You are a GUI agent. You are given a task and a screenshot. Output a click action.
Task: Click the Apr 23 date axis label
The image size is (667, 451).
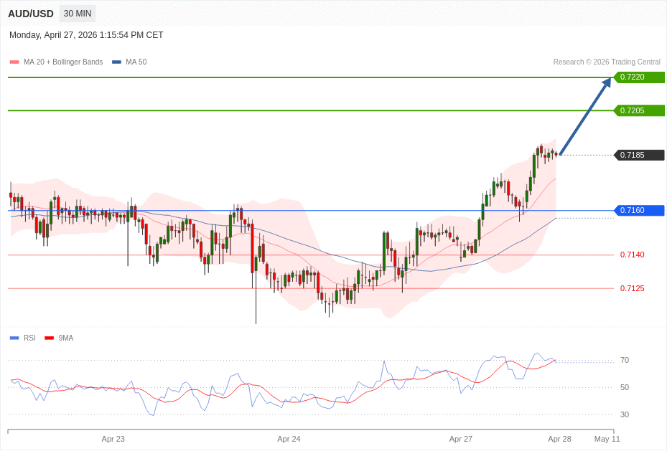tap(113, 439)
